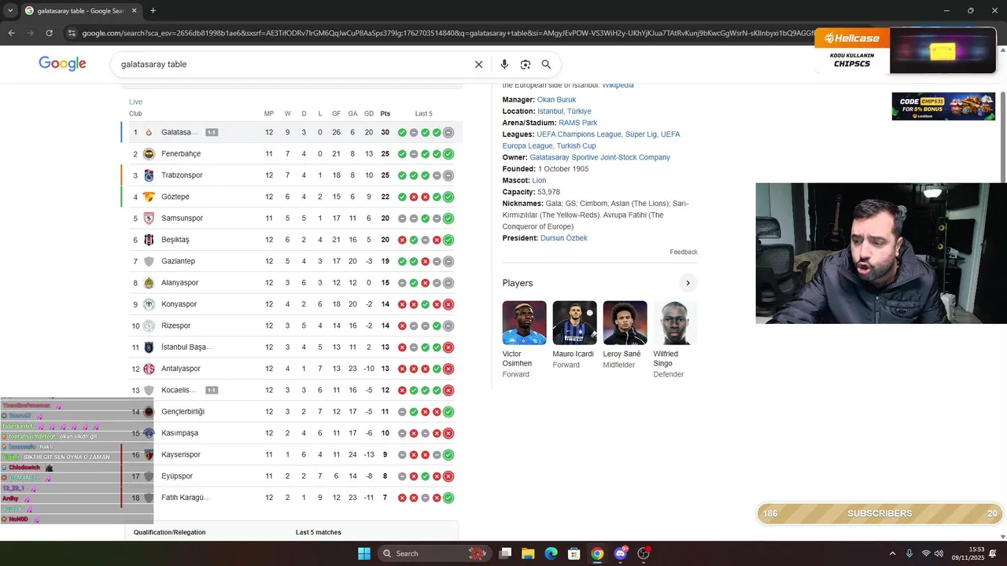This screenshot has height=566, width=1007.
Task: Click Antalyaspor club crest
Action: (x=149, y=369)
